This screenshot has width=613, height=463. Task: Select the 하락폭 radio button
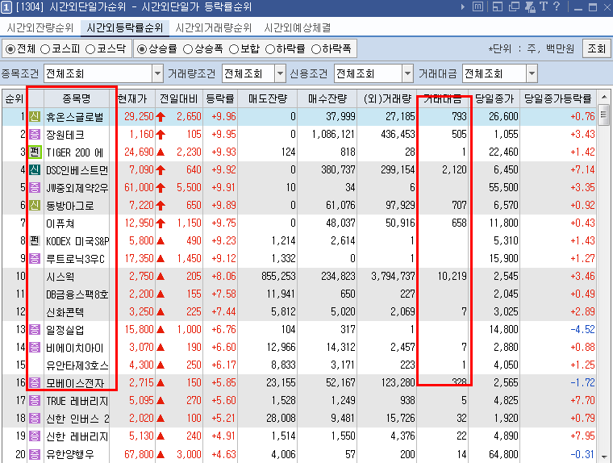pos(316,49)
